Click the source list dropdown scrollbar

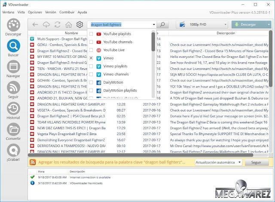153,42
